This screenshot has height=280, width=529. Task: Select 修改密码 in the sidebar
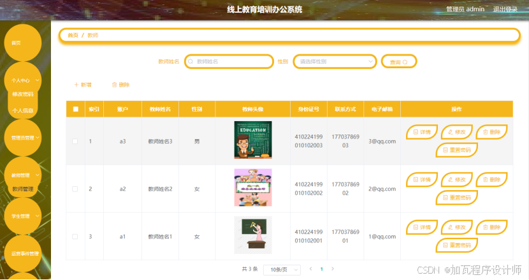[x=22, y=94]
